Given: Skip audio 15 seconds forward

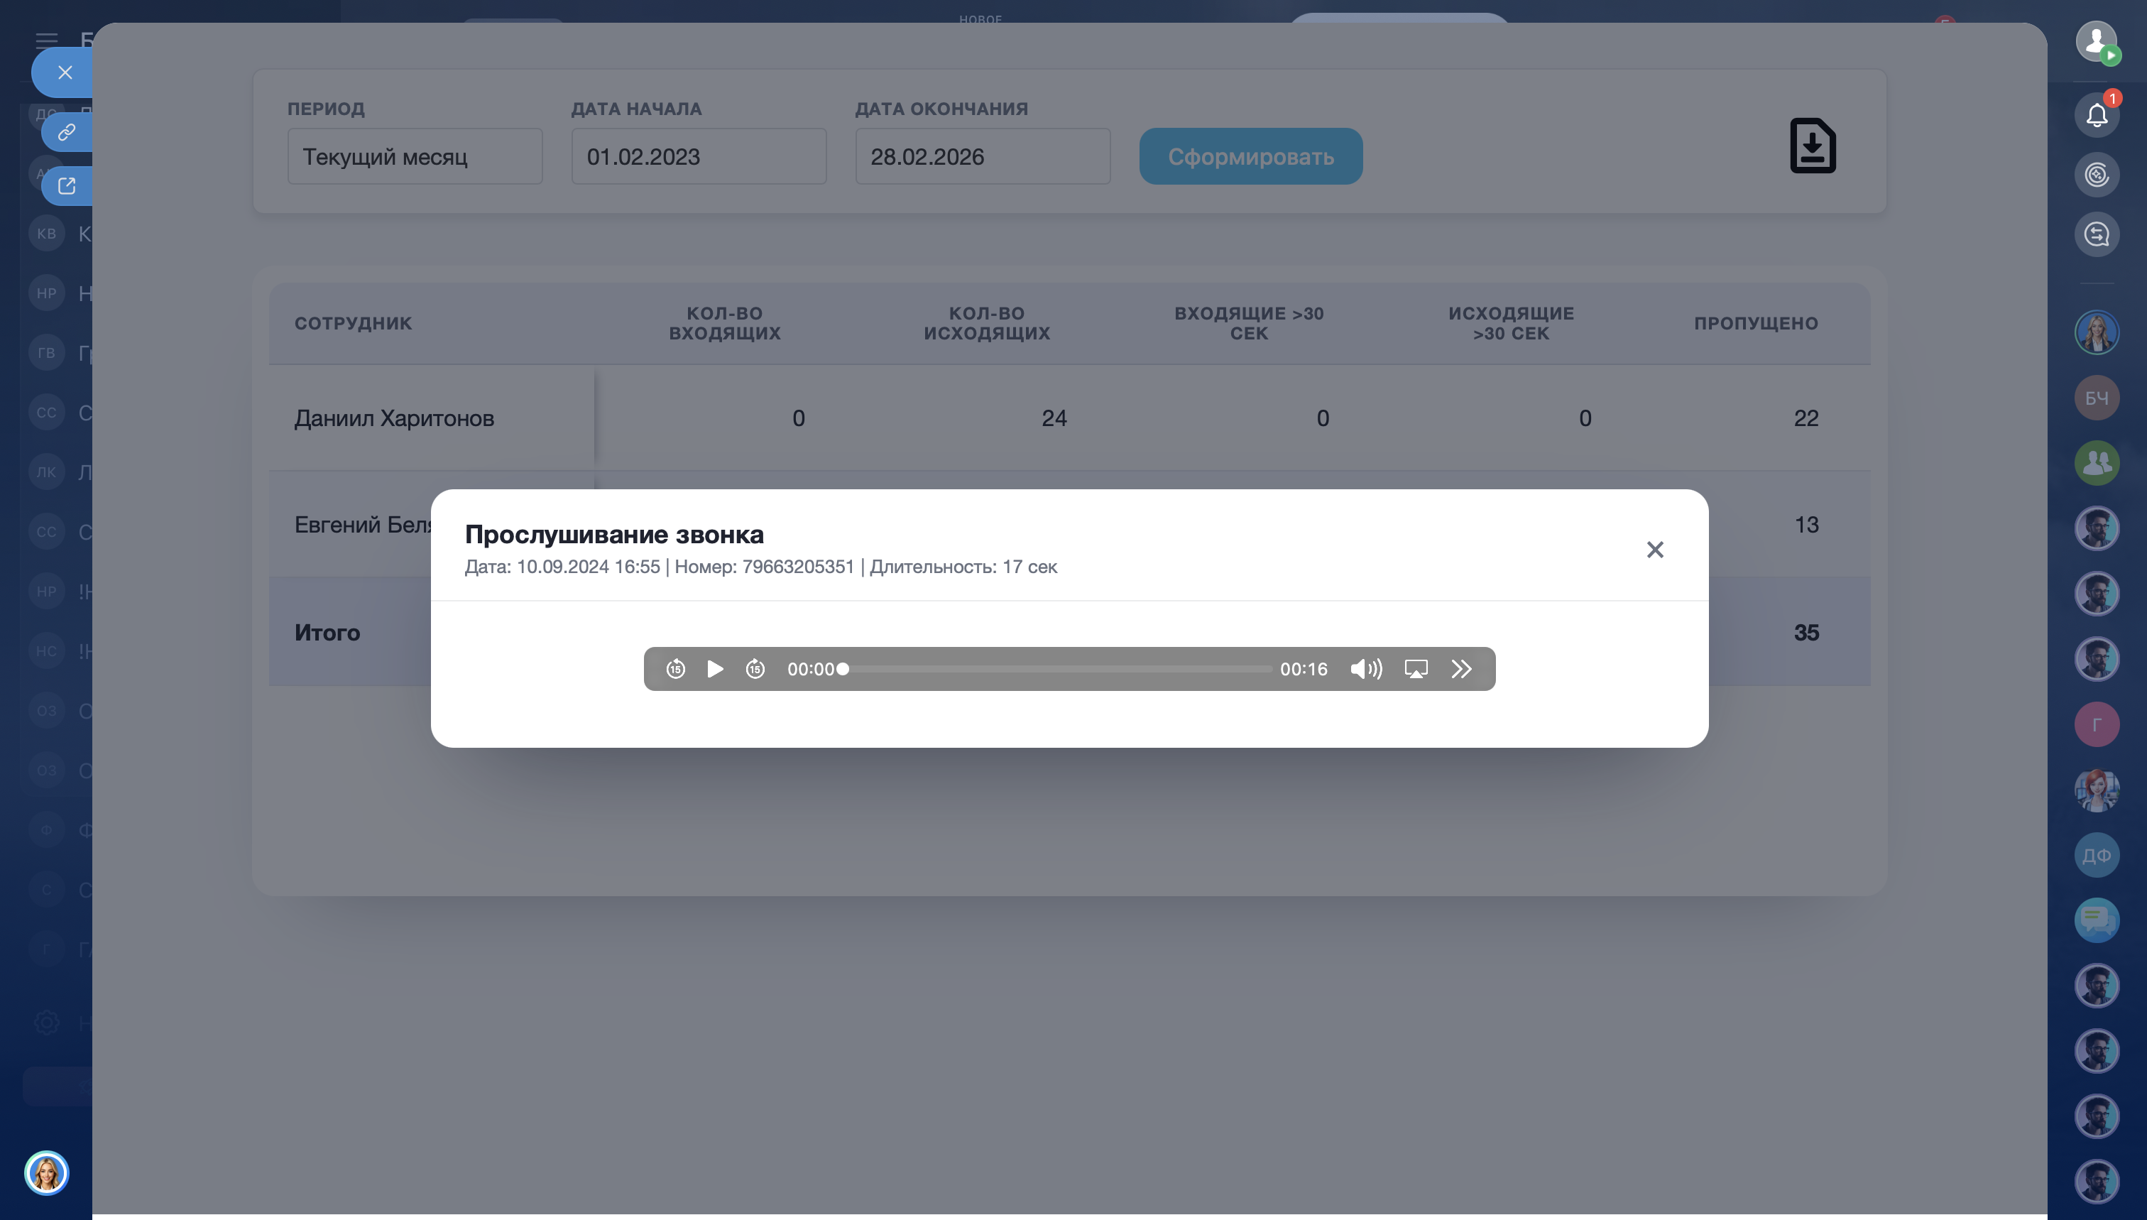Looking at the screenshot, I should pyautogui.click(x=755, y=669).
